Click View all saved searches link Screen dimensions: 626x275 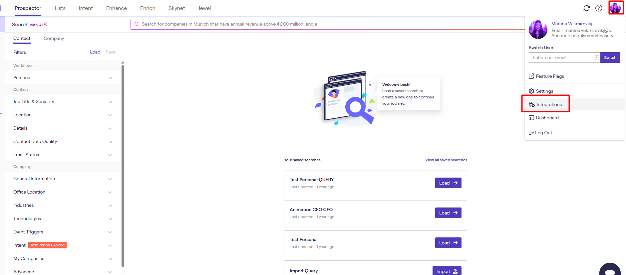coord(446,160)
